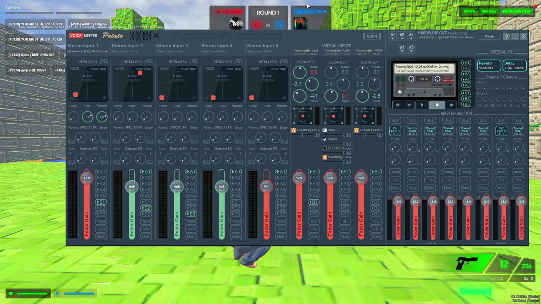Open the Reverb Vocal med settings
The image size is (541, 304).
click(489, 65)
